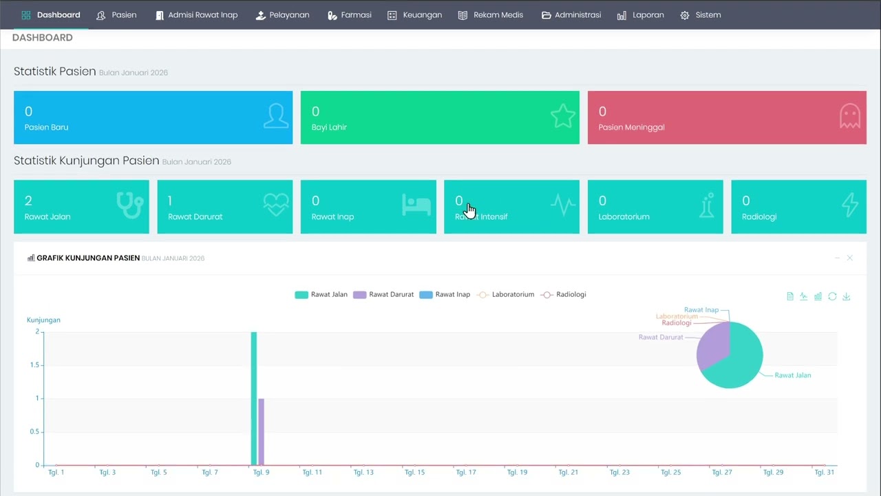Viewport: 881px width, 496px height.
Task: Collapse the Grafik Kunjungan Pasien panel
Action: click(837, 258)
